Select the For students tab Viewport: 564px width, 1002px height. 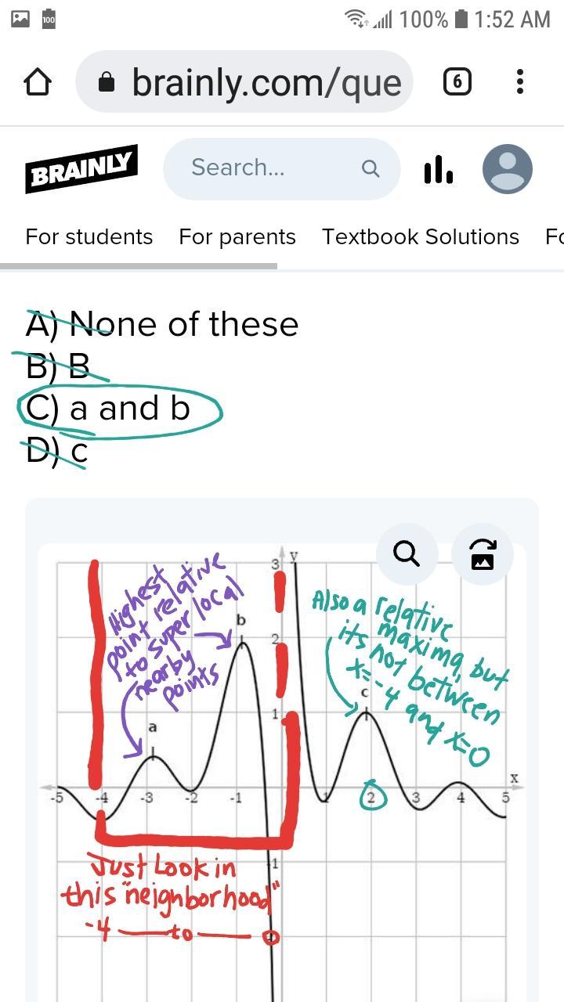(x=89, y=237)
